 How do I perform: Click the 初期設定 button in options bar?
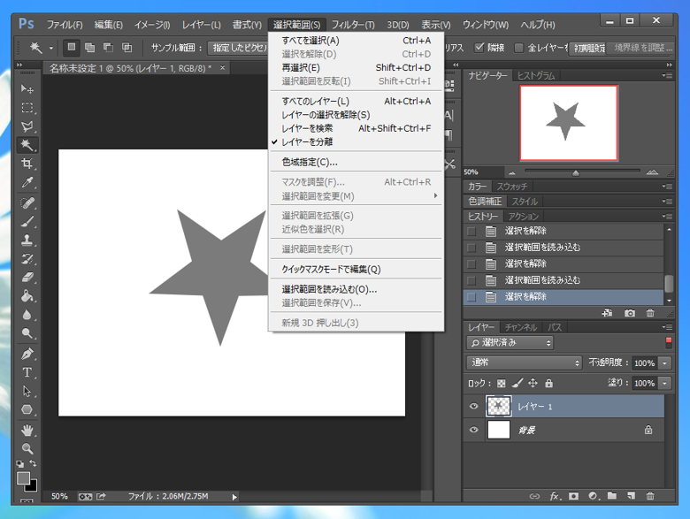click(589, 48)
